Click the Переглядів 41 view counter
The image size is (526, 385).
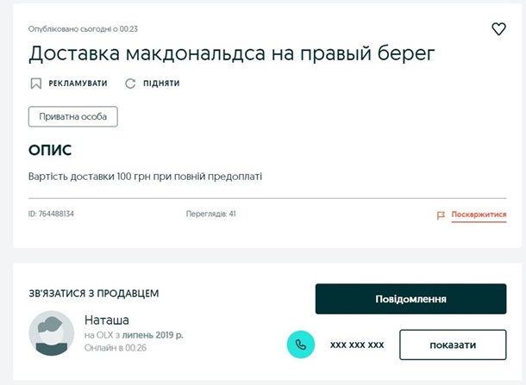click(x=211, y=214)
